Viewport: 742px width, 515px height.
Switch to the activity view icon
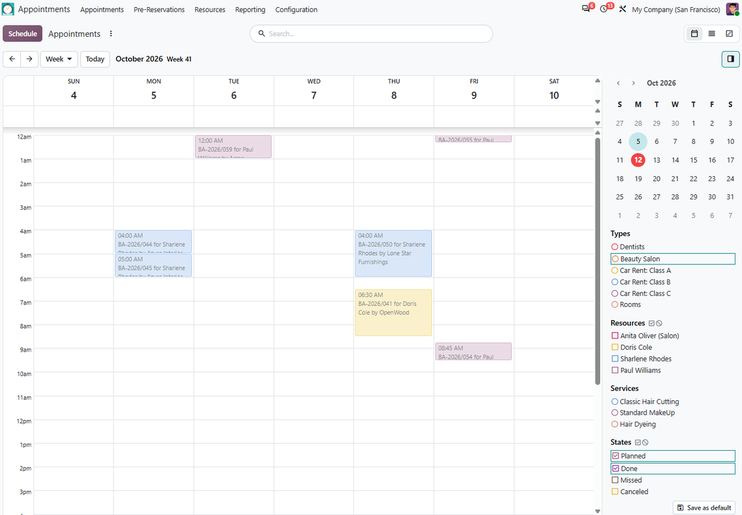click(x=730, y=33)
